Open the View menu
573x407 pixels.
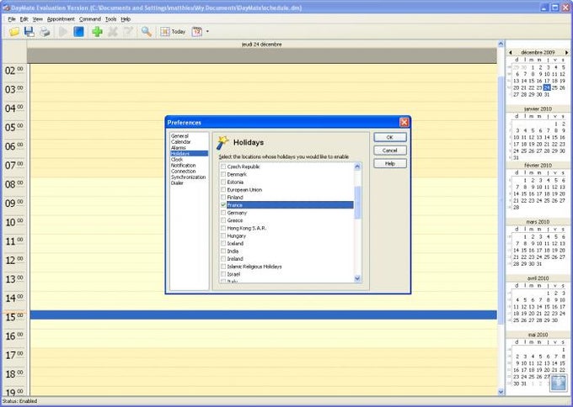(x=37, y=19)
